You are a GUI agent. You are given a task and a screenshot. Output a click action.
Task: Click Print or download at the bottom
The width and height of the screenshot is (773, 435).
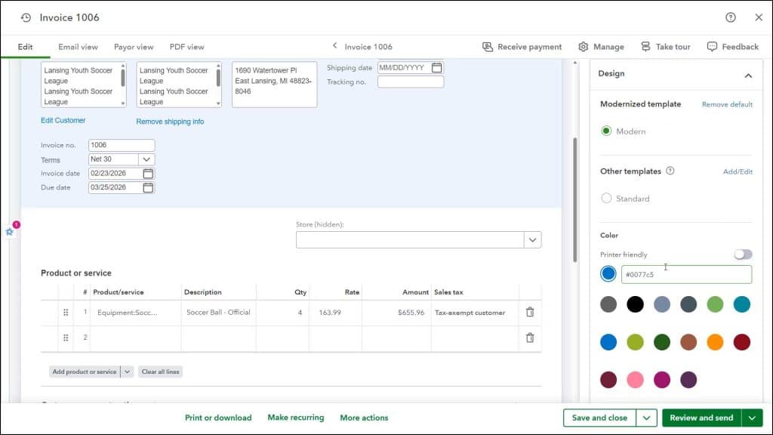[x=218, y=418]
